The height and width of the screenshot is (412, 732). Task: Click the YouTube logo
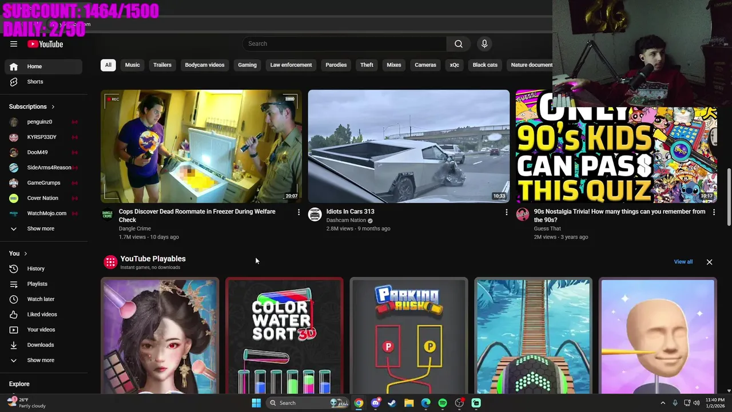click(45, 44)
